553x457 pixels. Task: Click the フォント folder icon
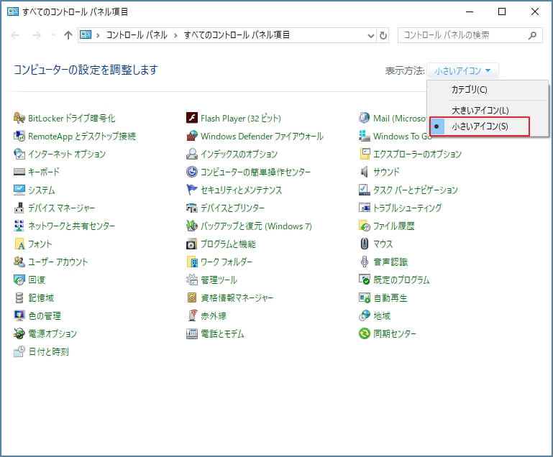[19, 244]
